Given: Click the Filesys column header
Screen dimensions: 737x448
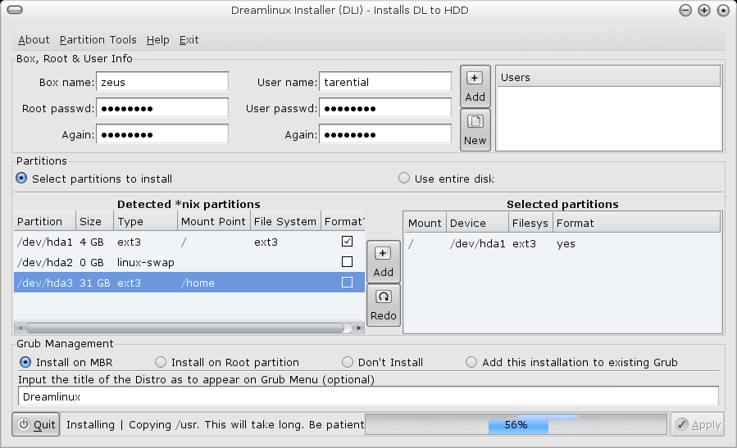Looking at the screenshot, I should coord(530,223).
